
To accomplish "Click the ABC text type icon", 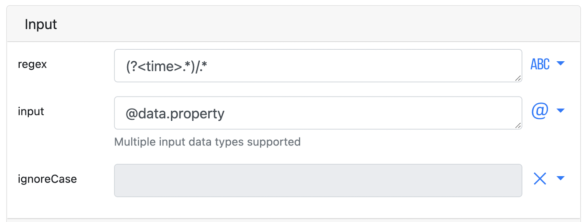I will [540, 64].
